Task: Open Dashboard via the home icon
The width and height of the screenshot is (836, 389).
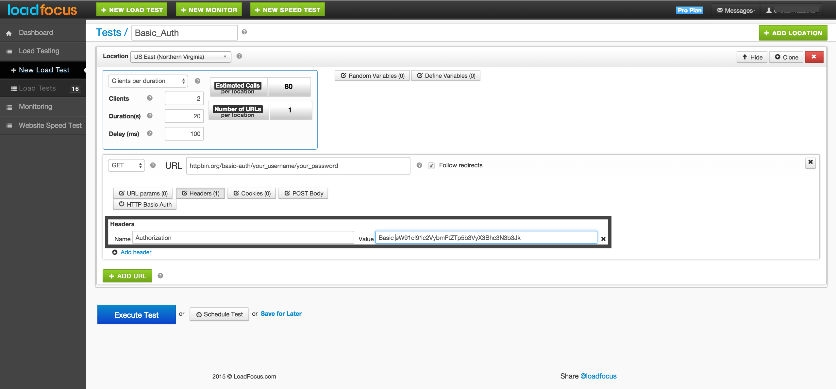Action: pos(8,32)
